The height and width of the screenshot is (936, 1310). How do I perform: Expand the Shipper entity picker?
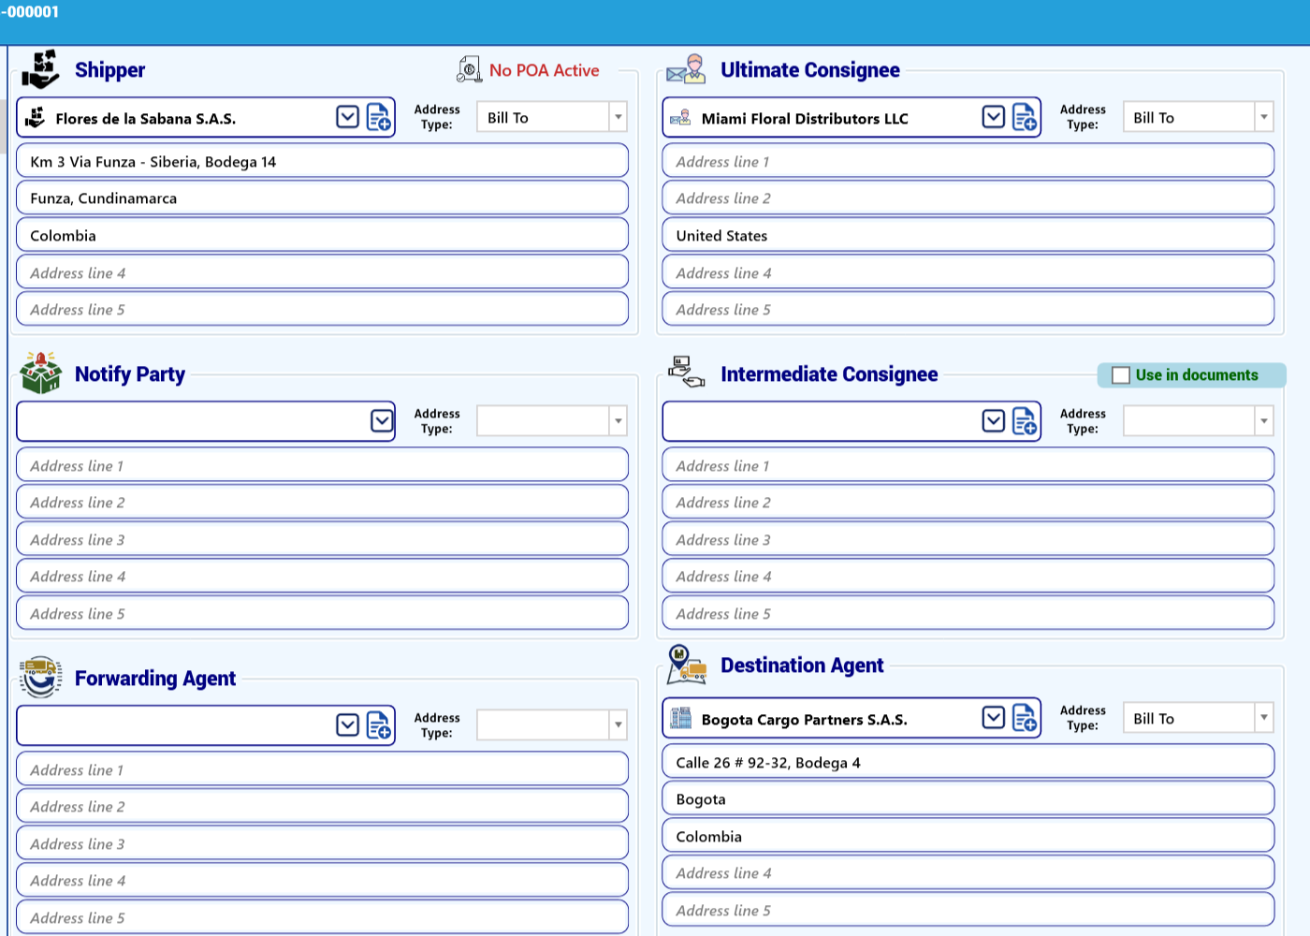tap(347, 117)
